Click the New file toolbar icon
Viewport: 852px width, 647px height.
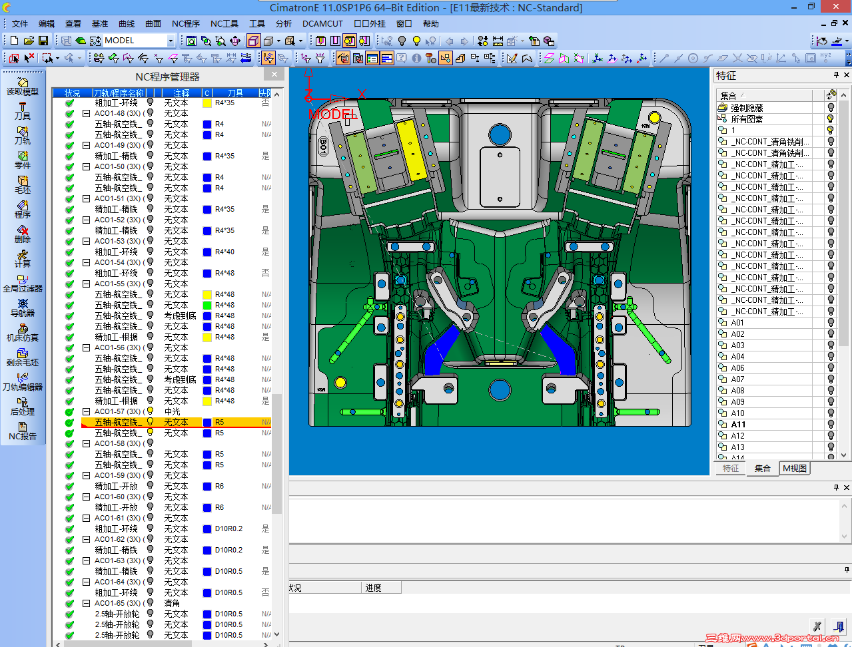tap(14, 41)
